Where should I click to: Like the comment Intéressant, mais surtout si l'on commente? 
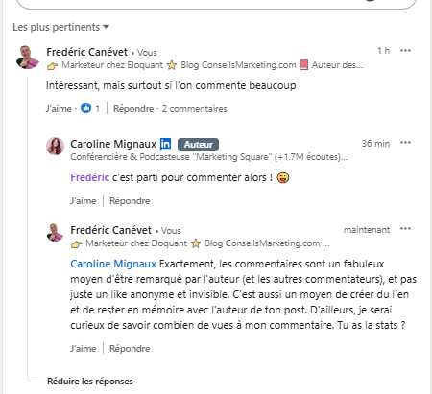59,109
